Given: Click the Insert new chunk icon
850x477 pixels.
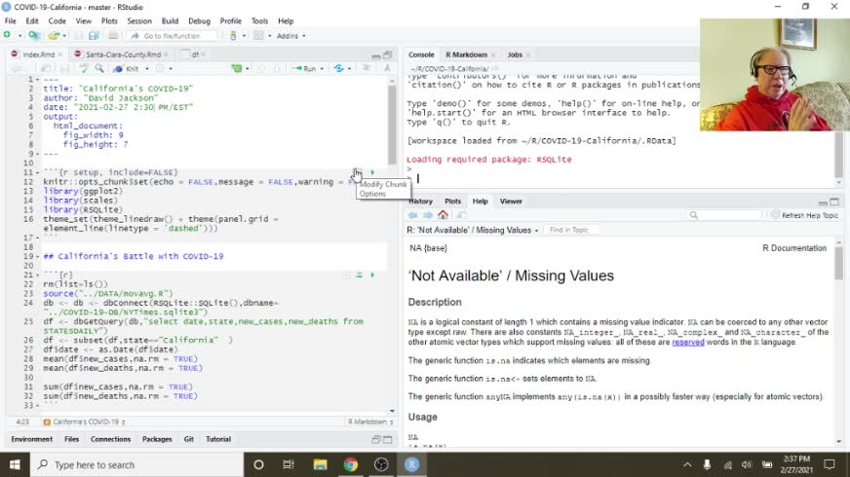Looking at the screenshot, I should [x=237, y=69].
